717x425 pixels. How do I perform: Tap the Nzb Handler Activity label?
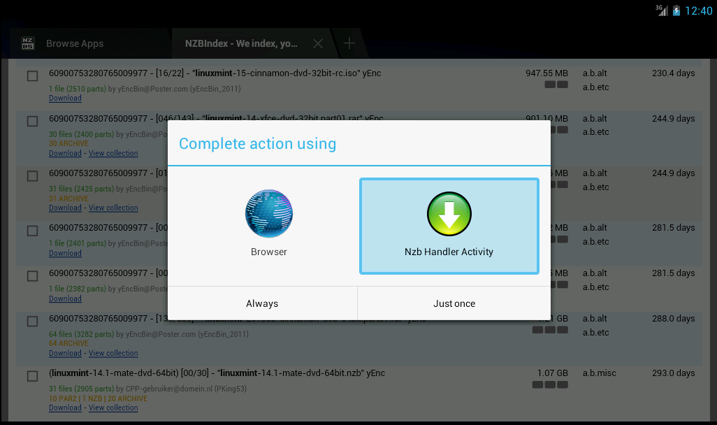click(x=449, y=252)
